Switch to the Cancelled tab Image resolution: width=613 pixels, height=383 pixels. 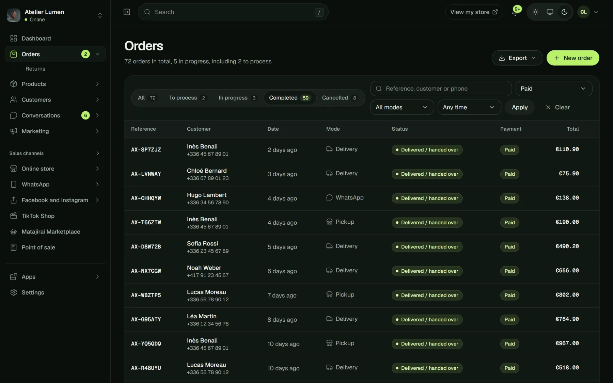[340, 98]
